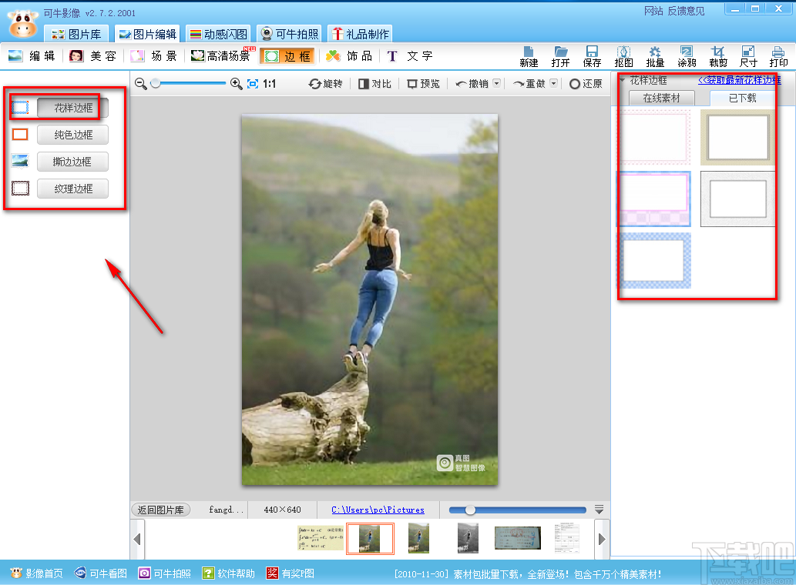Click the 预览 preview button
The height and width of the screenshot is (585, 796).
click(423, 84)
